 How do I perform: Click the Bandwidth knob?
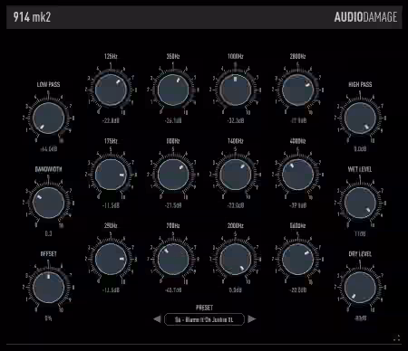tap(48, 203)
